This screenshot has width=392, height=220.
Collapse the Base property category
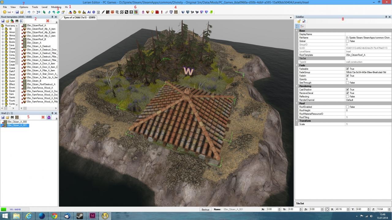click(296, 31)
